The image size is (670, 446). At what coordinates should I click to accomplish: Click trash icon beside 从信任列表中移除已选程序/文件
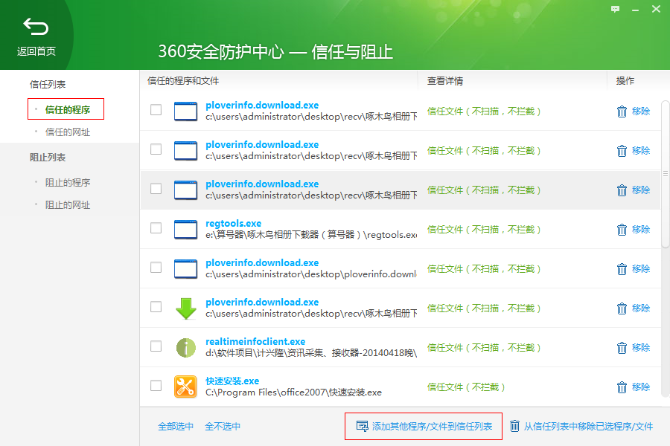point(514,426)
